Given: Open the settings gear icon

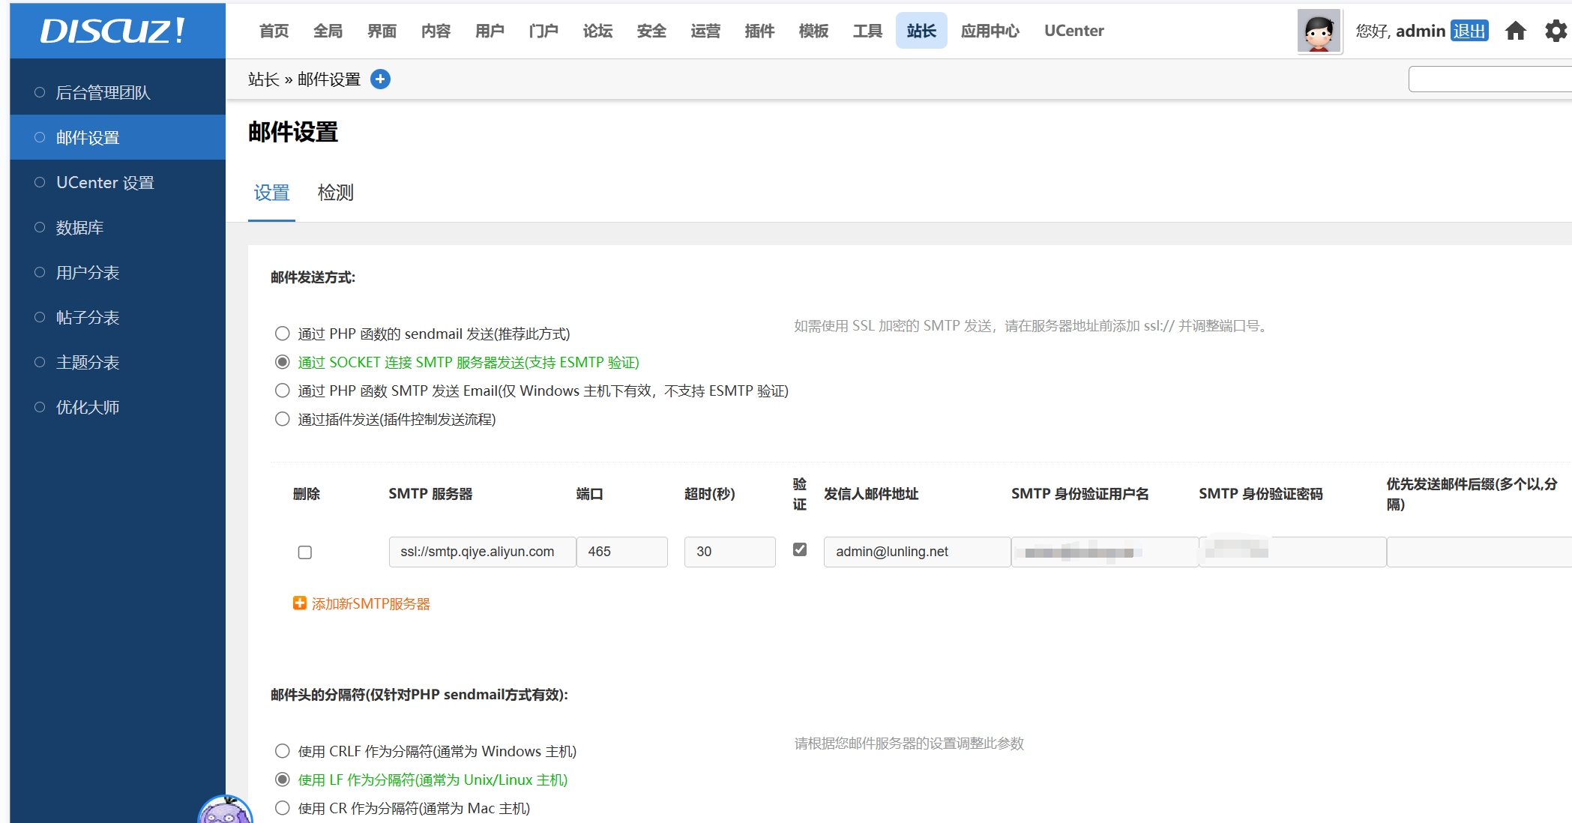Looking at the screenshot, I should click(x=1556, y=31).
